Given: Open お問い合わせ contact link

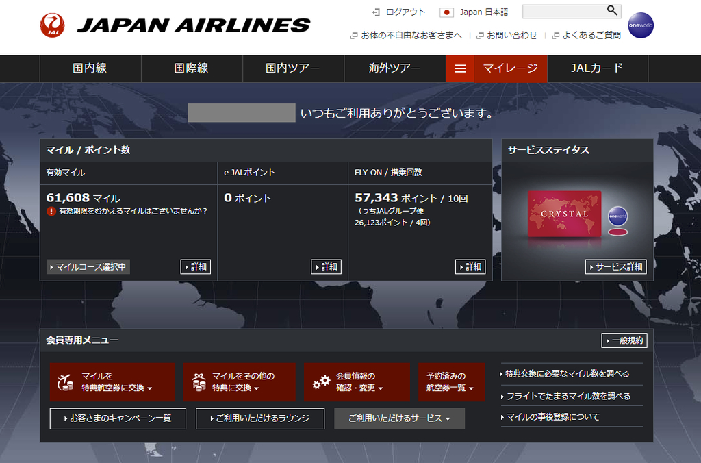Looking at the screenshot, I should (x=511, y=36).
